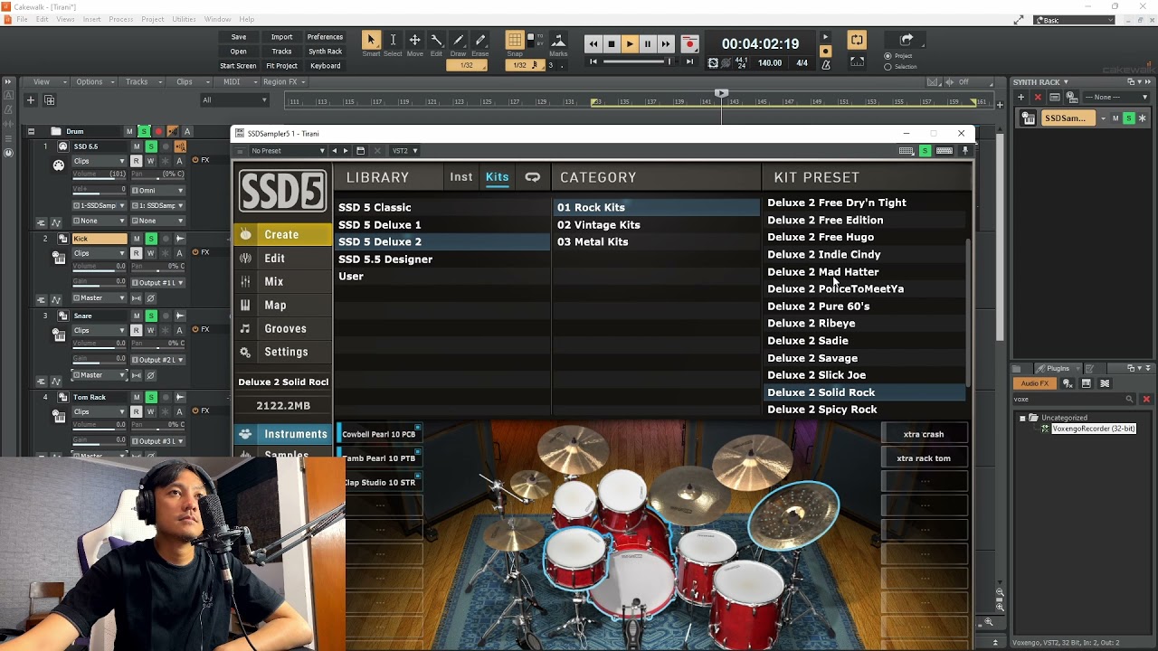Open the SSD5 Grooves page

click(283, 328)
